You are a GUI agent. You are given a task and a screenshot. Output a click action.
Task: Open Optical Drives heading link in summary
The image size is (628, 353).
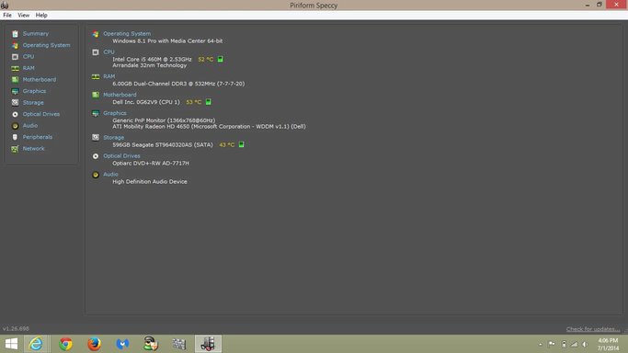pos(121,156)
